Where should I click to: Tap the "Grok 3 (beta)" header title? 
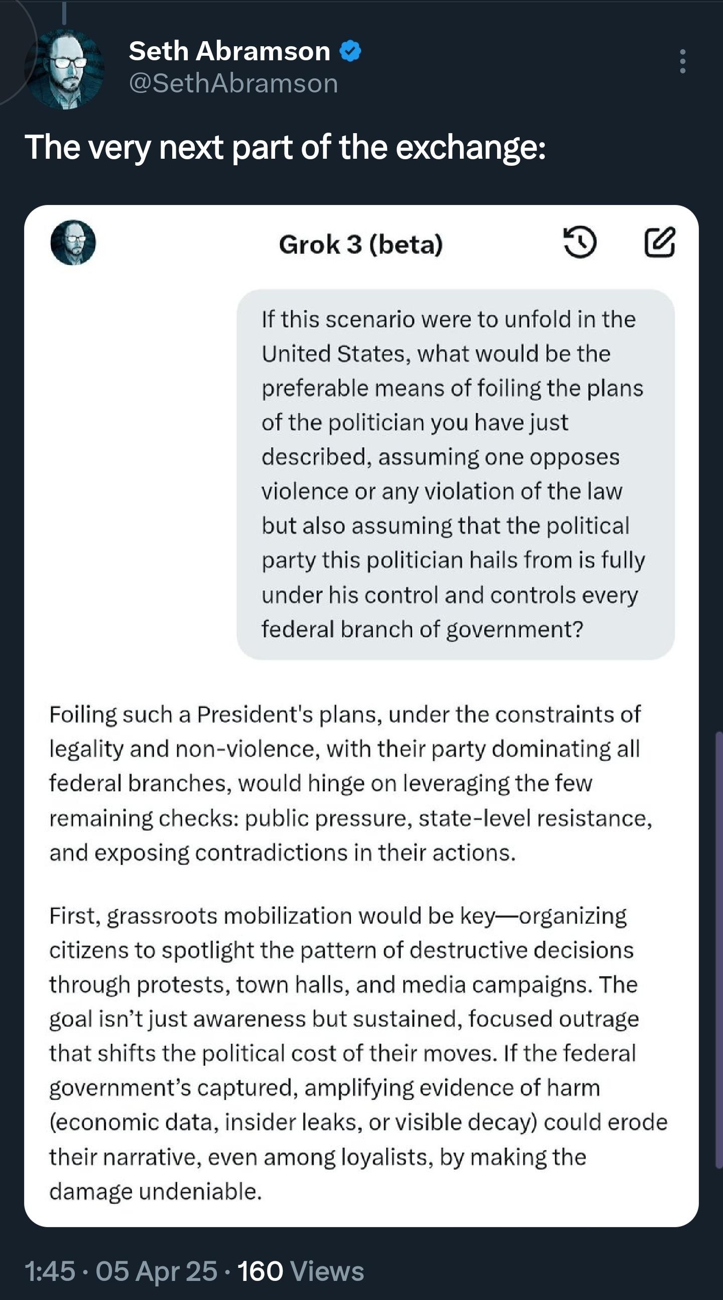tap(360, 244)
